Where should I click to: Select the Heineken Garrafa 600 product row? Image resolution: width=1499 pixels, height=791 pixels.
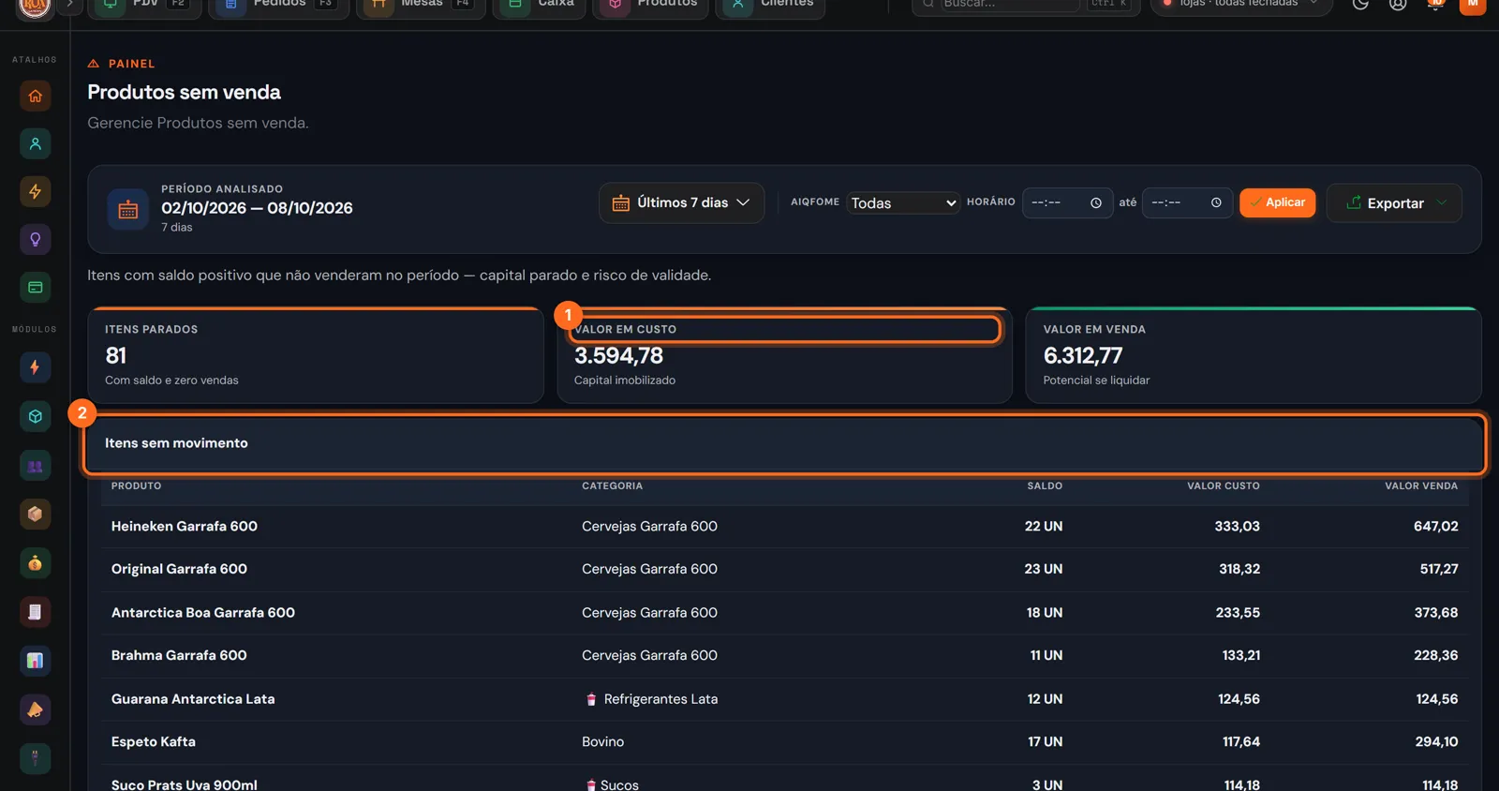click(785, 527)
